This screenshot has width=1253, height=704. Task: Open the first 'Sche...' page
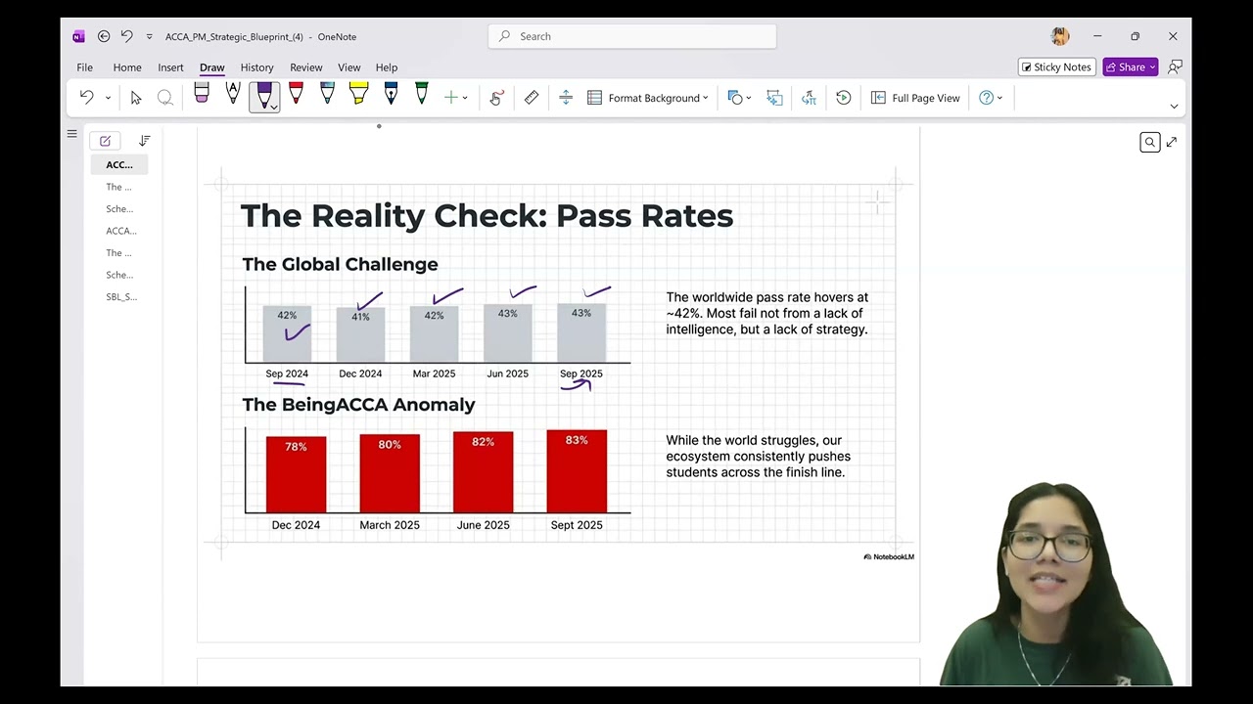[x=119, y=208]
